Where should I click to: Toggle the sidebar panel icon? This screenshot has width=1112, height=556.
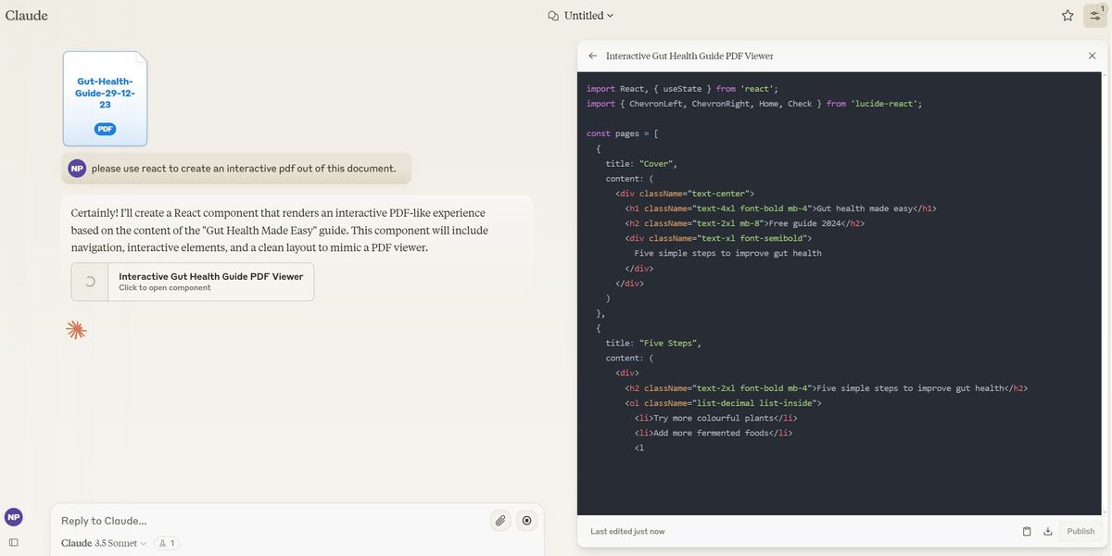pos(13,542)
